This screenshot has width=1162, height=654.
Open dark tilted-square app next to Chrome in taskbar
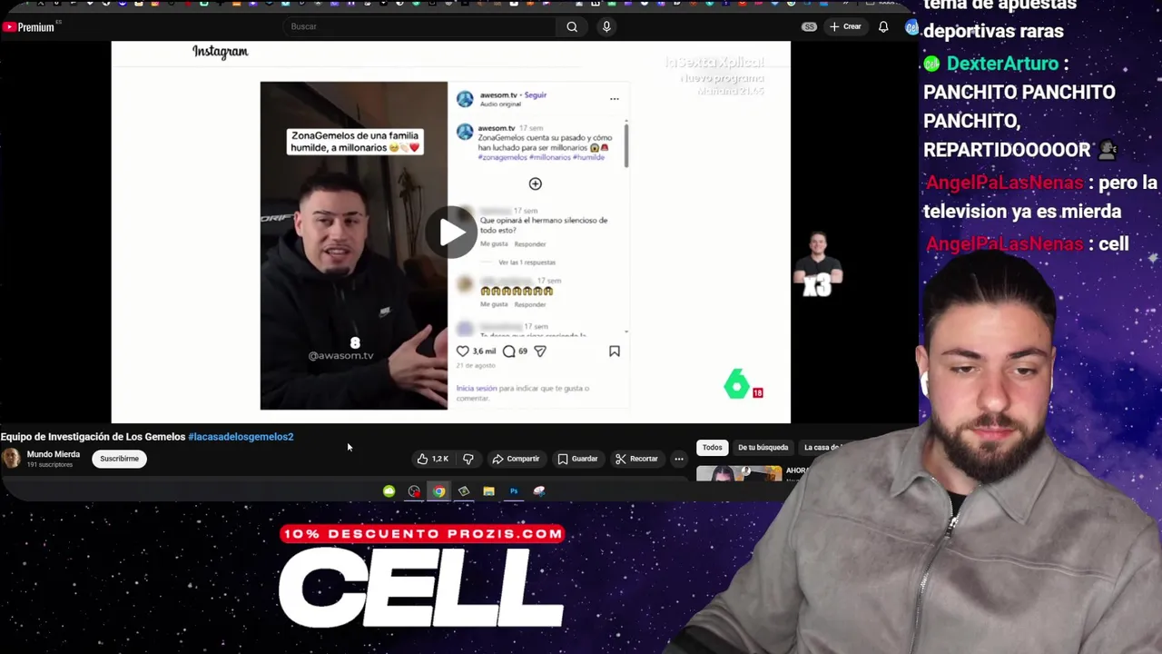[x=464, y=491]
